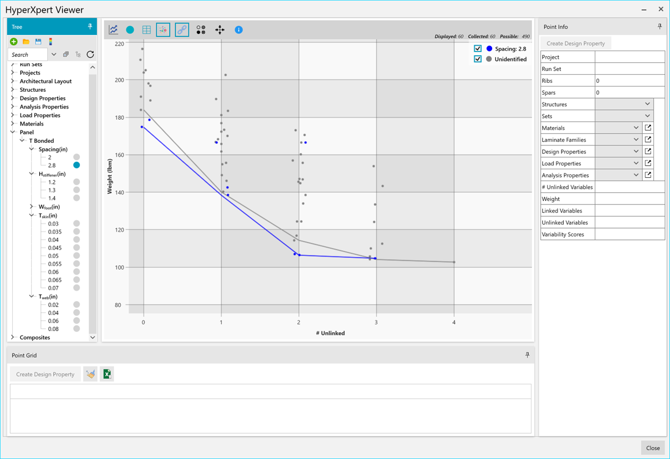Click the yellow folder open icon
Viewport: 670px width, 459px height.
coord(26,42)
